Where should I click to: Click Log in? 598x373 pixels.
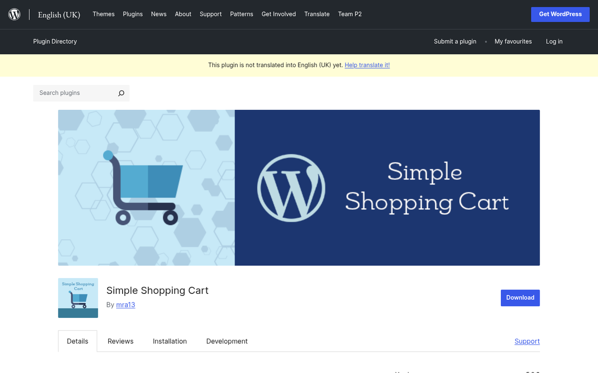pyautogui.click(x=554, y=41)
